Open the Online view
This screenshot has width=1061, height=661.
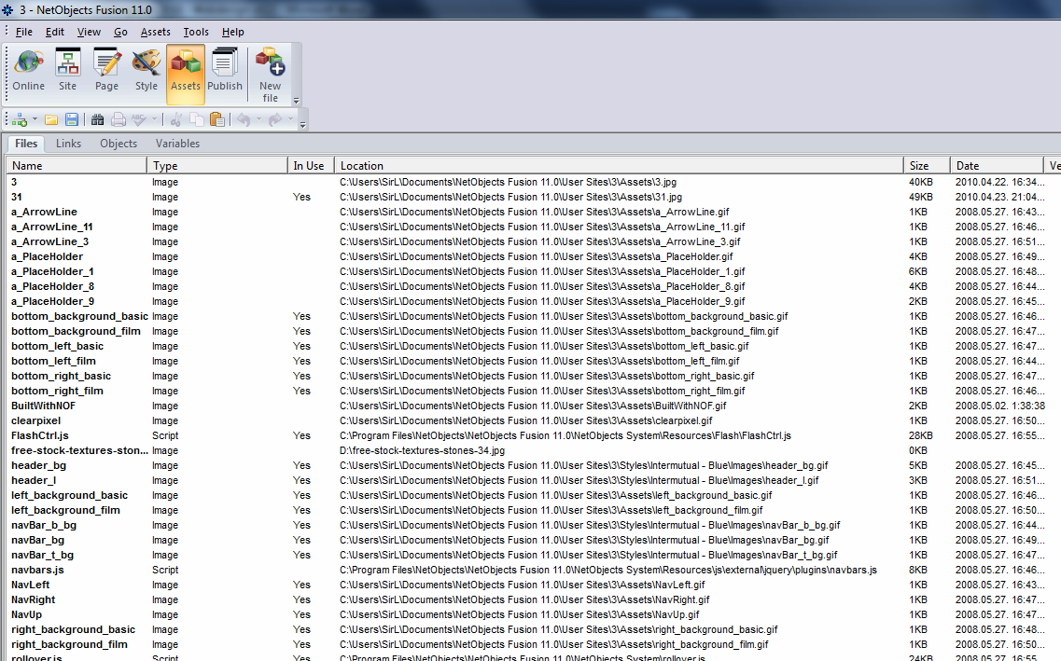28,71
